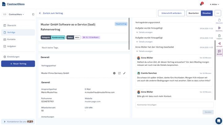Click the Kommentar hinzufügen input field
This screenshot has height=125, width=223.
[174, 105]
